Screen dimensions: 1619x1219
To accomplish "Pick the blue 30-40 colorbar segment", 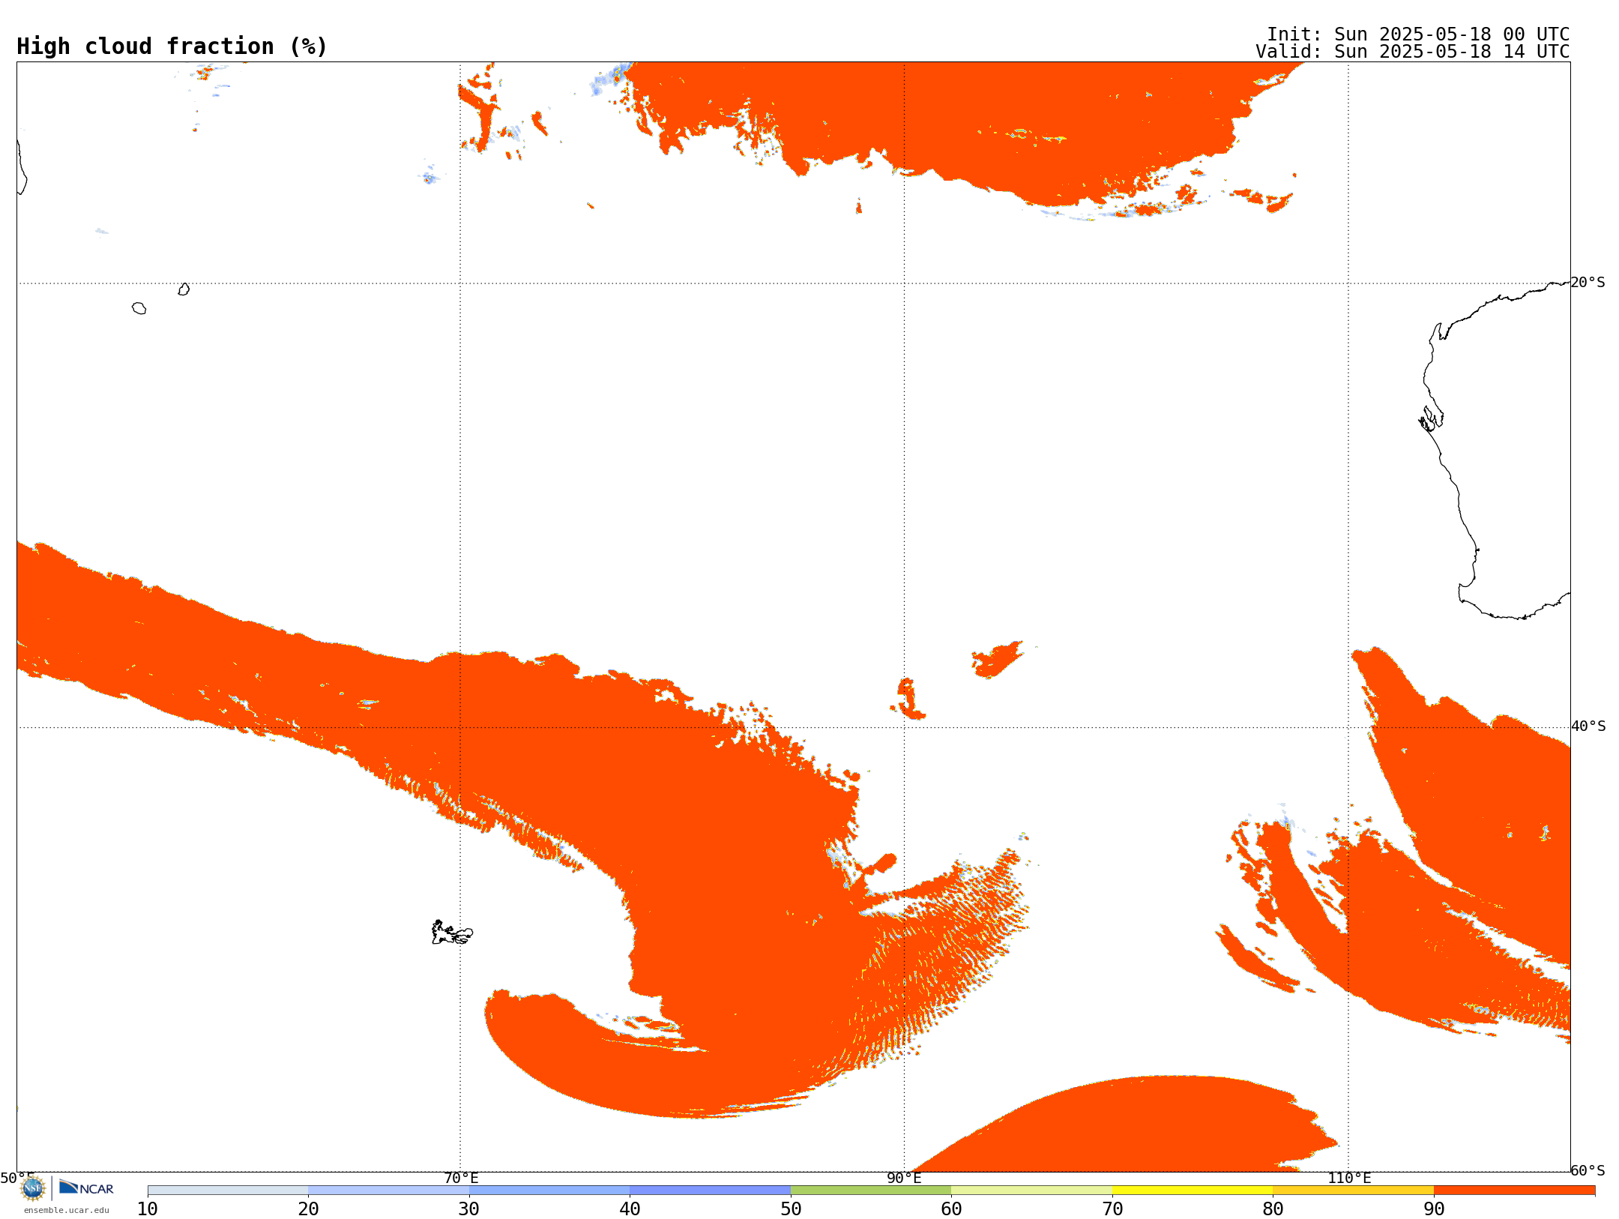I will point(549,1191).
